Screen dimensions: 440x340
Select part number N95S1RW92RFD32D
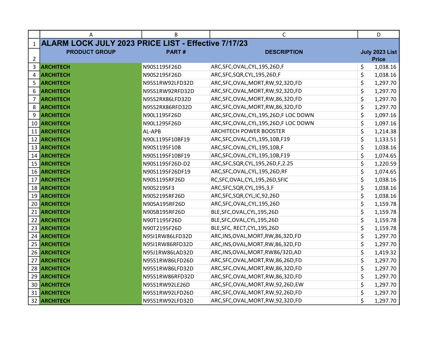click(x=176, y=91)
